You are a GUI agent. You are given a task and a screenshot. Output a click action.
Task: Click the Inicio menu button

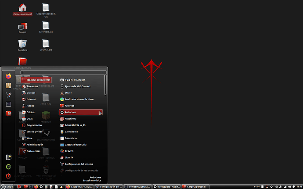coord(7,187)
